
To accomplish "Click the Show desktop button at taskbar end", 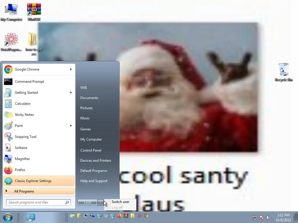I will 296,217.
